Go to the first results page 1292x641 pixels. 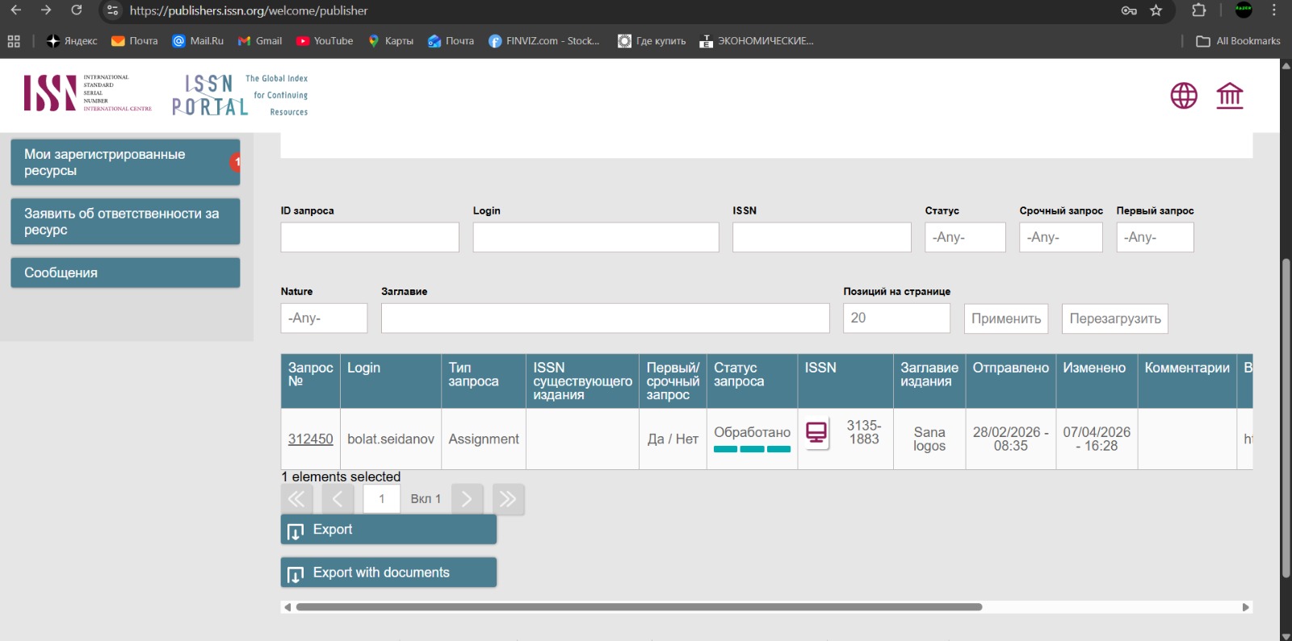pos(296,499)
